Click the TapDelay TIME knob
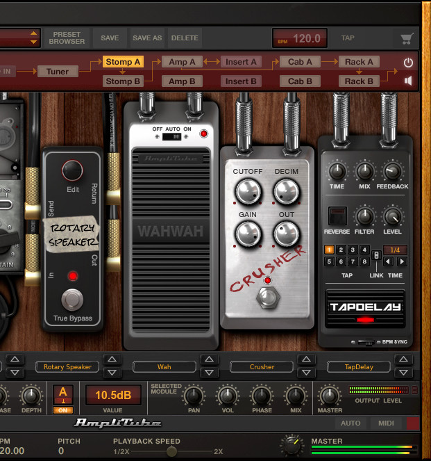 [337, 171]
